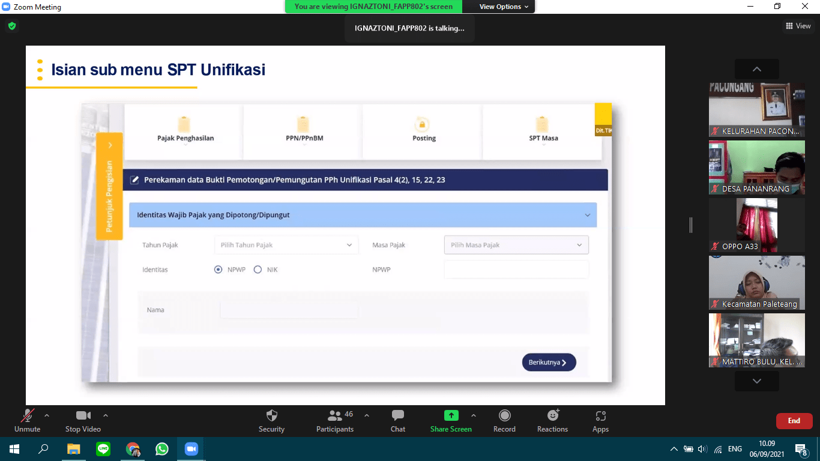
Task: Open the Pilih Tahun Pajak dropdown
Action: coord(286,245)
